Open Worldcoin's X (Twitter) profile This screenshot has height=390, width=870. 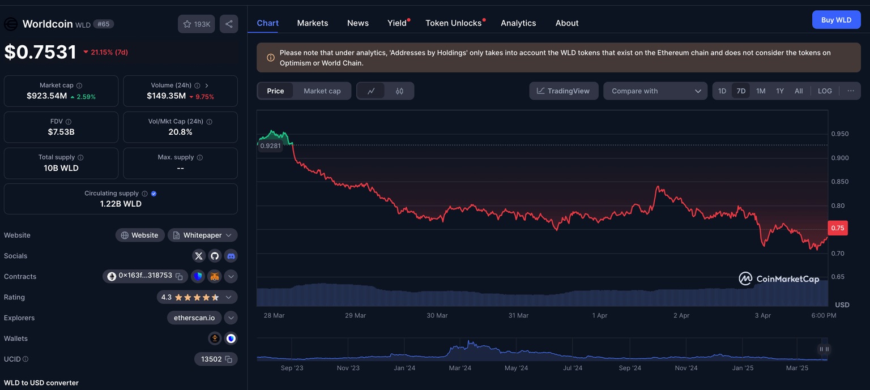pos(199,256)
